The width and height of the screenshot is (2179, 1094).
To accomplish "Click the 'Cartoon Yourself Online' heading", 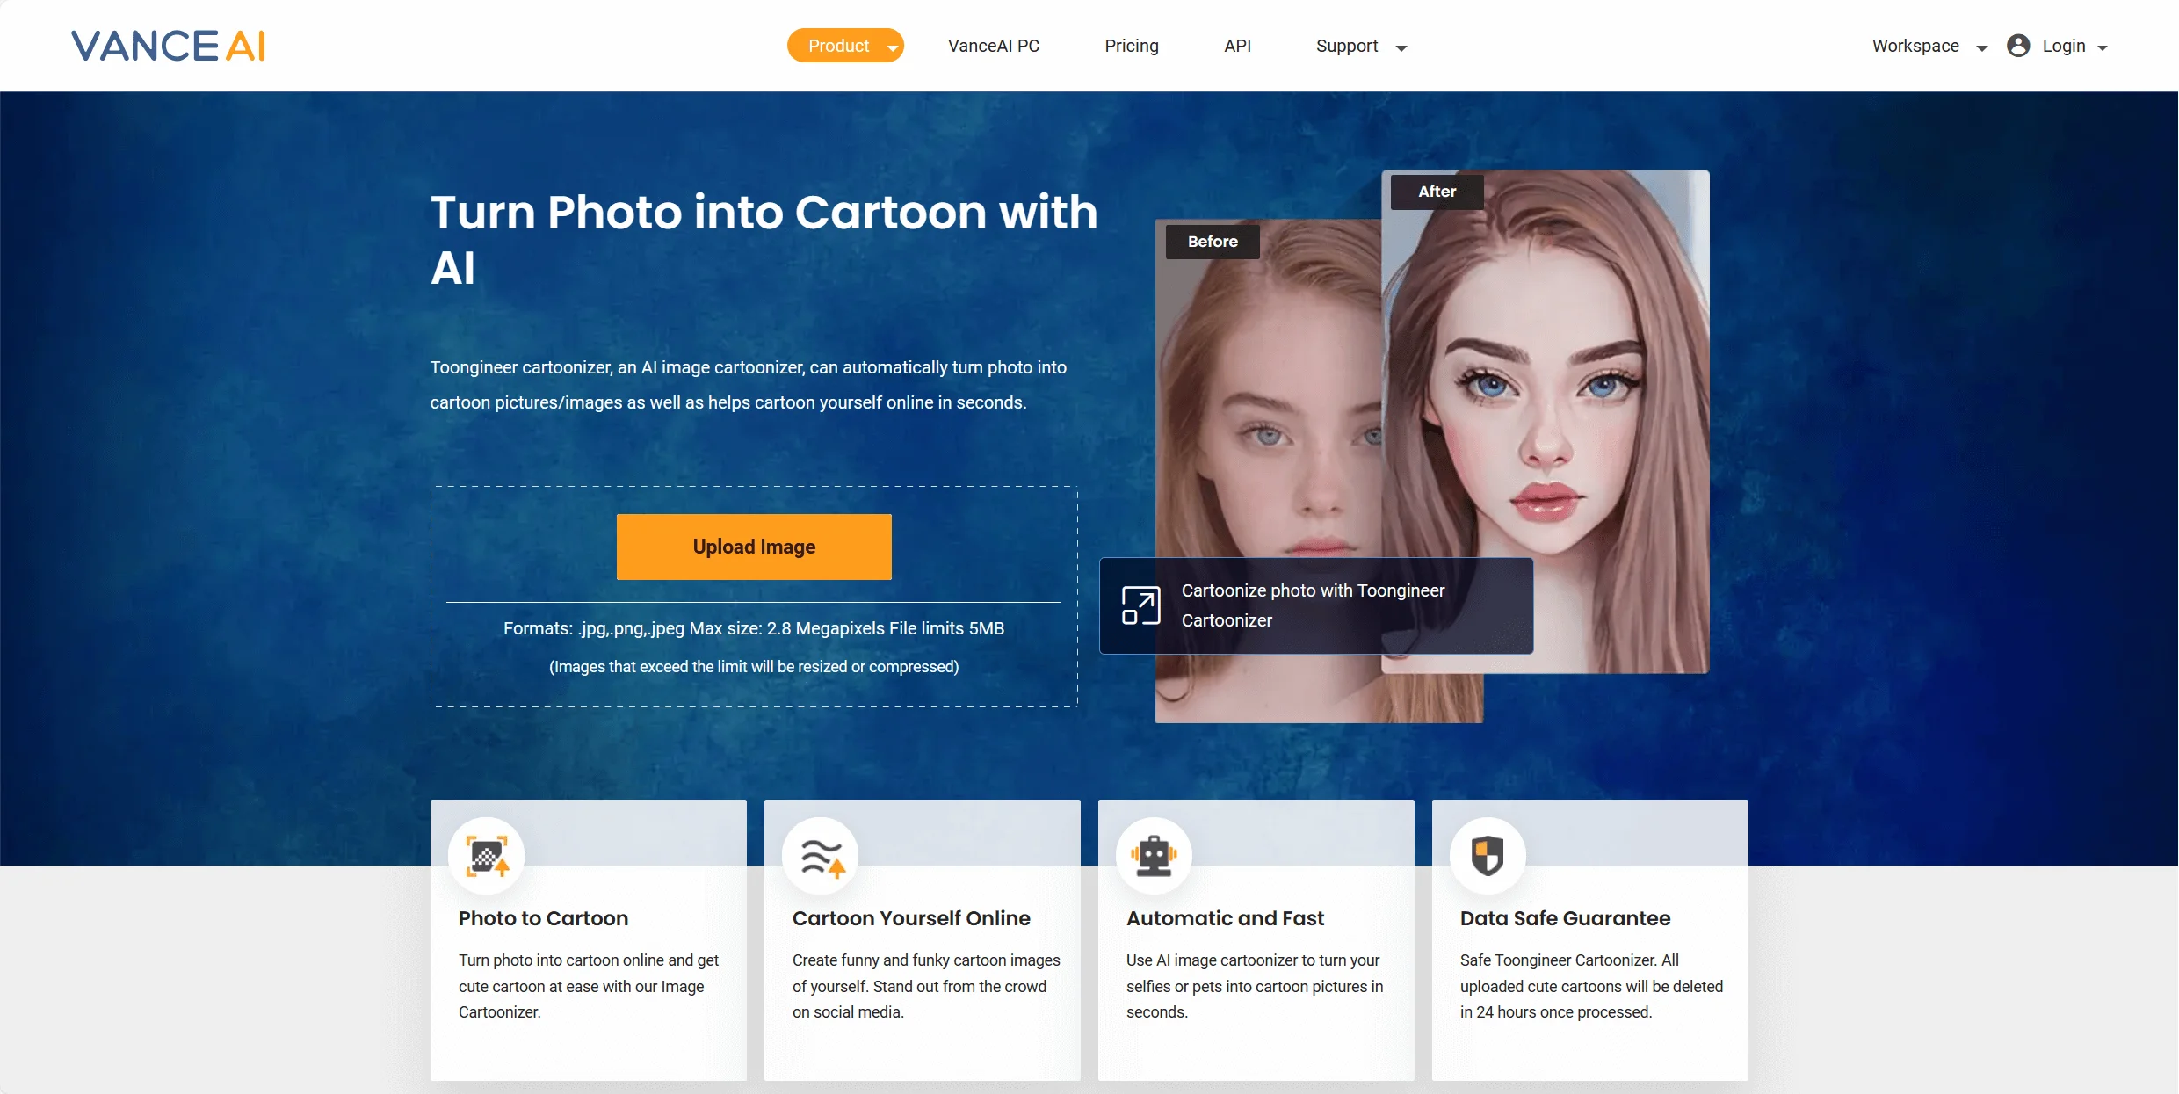I will (911, 918).
